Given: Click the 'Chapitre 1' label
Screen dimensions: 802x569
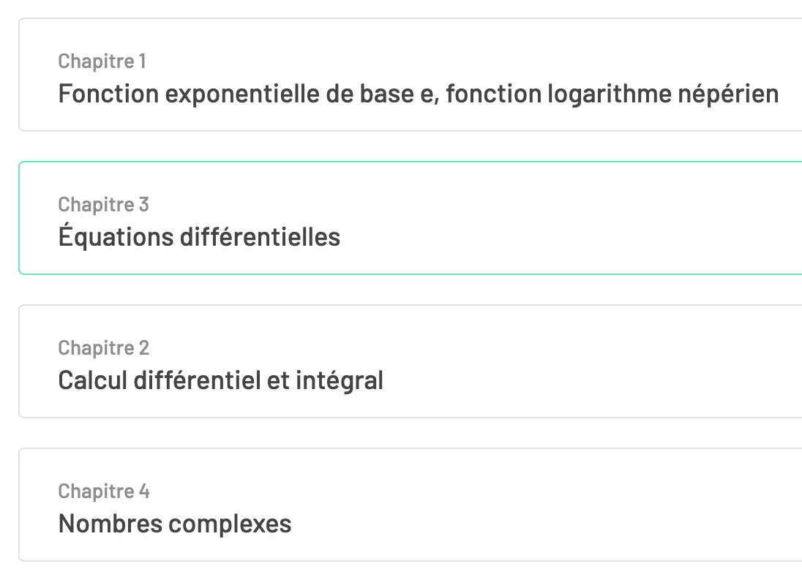Looking at the screenshot, I should (102, 61).
